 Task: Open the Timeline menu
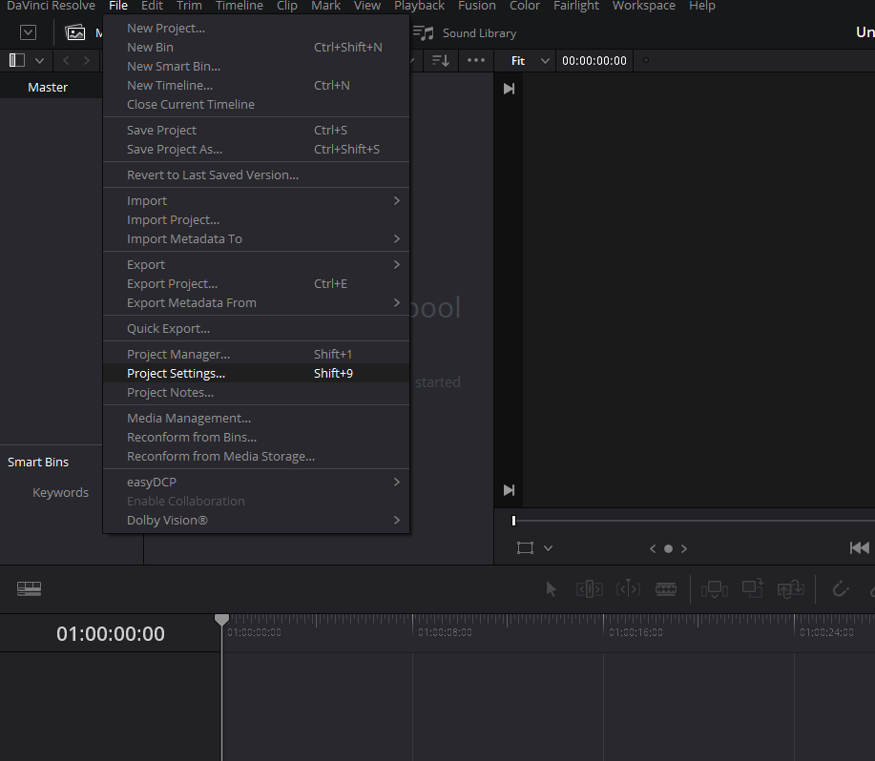click(x=240, y=6)
